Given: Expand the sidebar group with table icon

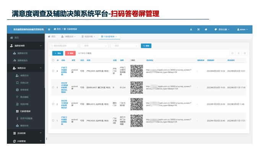Looking at the screenshot, I should [26, 133].
